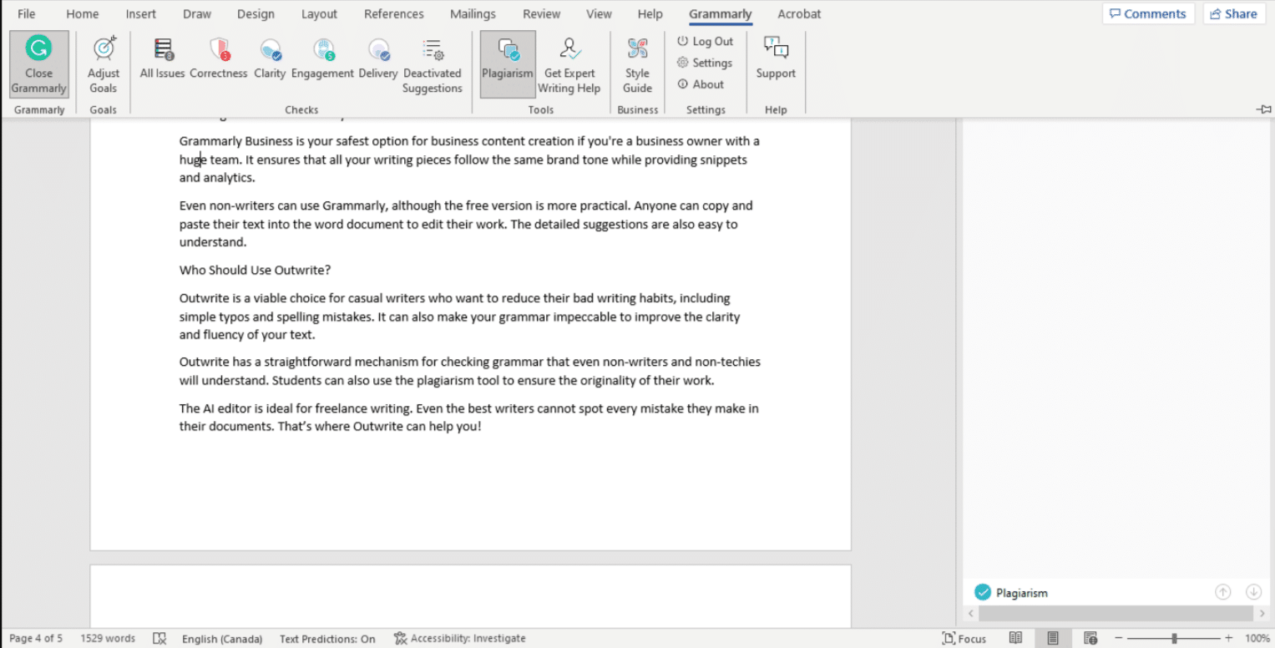The width and height of the screenshot is (1275, 648).
Task: Pin the ribbon using the pin icon
Action: pos(1264,109)
